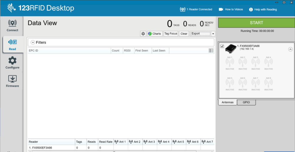Click the Reader column header in bottom table
The height and width of the screenshot is (152, 295).
(x=51, y=142)
